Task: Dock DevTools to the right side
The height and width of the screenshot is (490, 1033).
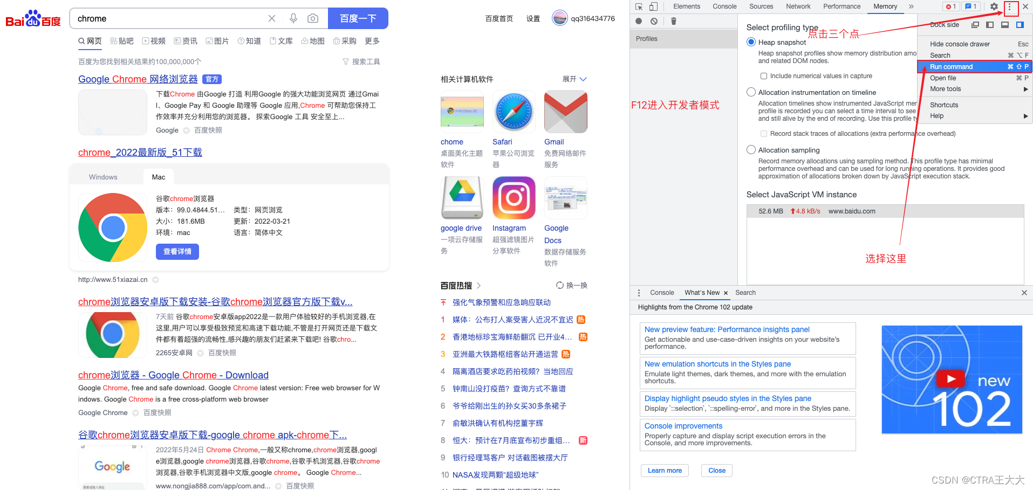Action: pos(1020,25)
